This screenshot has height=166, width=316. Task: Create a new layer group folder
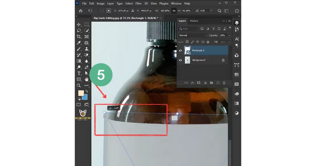(211, 83)
